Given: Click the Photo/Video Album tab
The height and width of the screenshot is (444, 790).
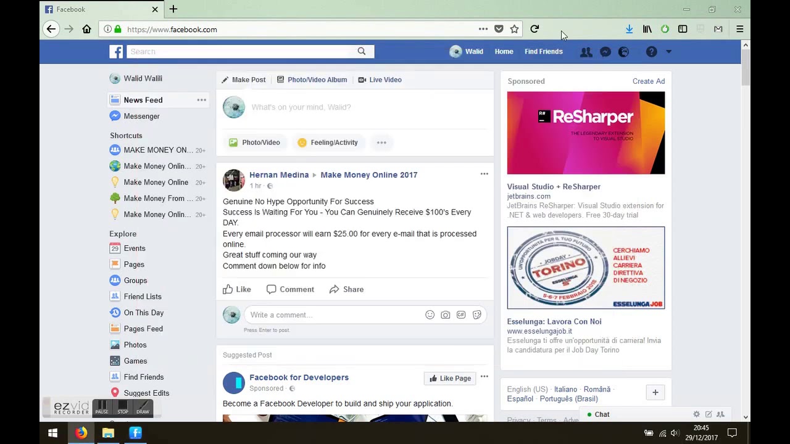Looking at the screenshot, I should (x=312, y=80).
